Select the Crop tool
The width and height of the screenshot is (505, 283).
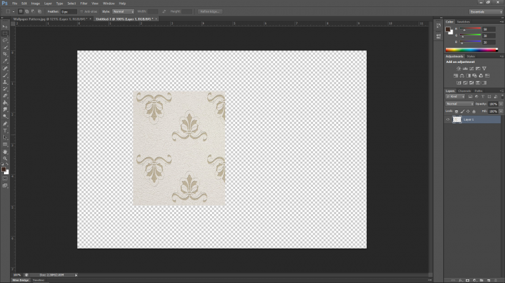(5, 54)
